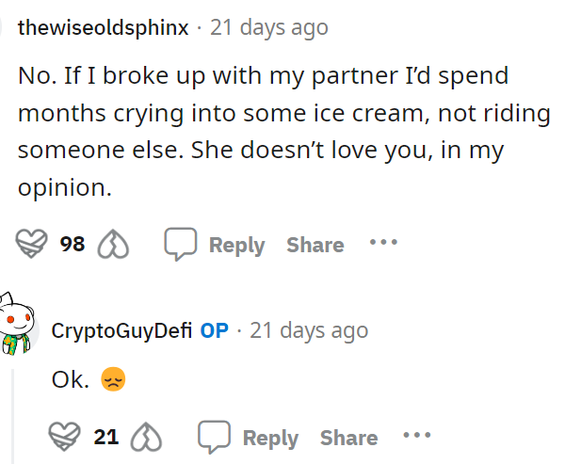
Task: Share thewiseoldsphinx's comment
Action: [315, 245]
